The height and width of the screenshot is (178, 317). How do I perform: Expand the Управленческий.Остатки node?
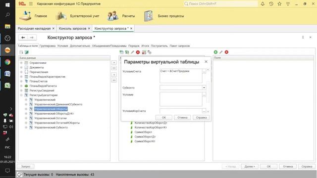26,118
